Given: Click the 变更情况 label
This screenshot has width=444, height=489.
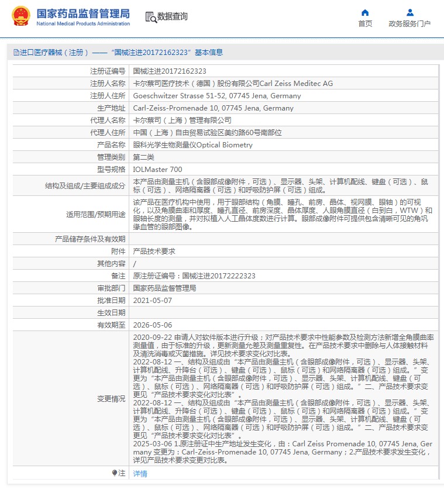Looking at the screenshot, I should pos(111,399).
